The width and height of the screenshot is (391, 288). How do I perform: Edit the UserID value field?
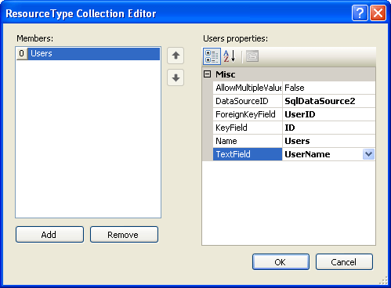pyautogui.click(x=329, y=114)
